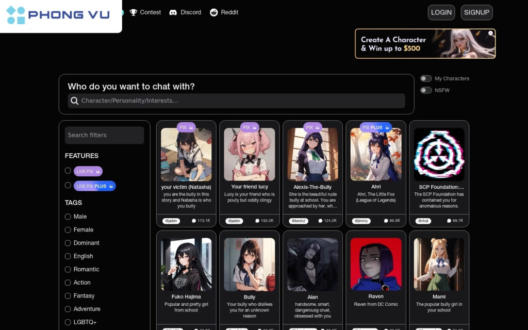Click the PIX PLUS badge on Ahri
The image size is (528, 330).
pos(375,127)
